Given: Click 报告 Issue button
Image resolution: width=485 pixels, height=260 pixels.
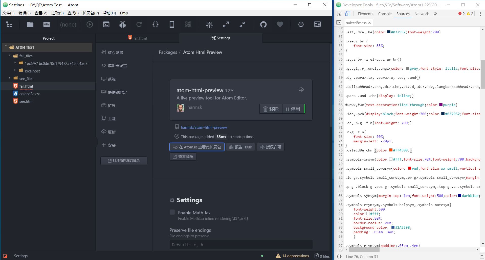Looking at the screenshot, I should pyautogui.click(x=240, y=147).
